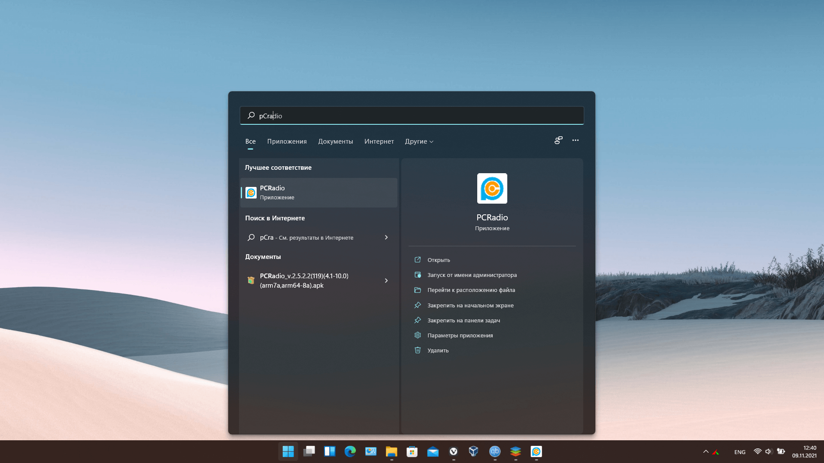Click the search text field
The image size is (824, 463).
[x=412, y=116]
